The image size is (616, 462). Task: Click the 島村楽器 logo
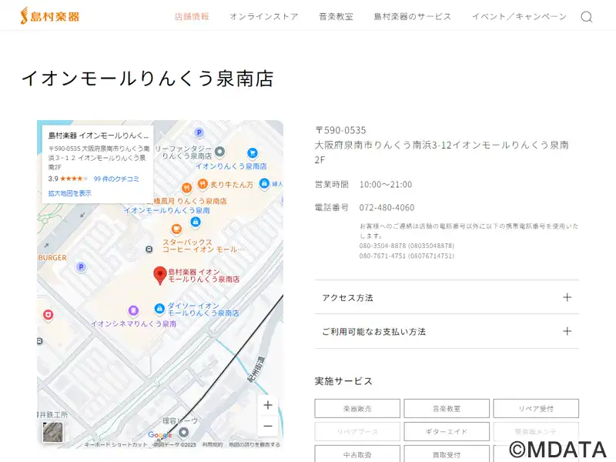coord(50,16)
